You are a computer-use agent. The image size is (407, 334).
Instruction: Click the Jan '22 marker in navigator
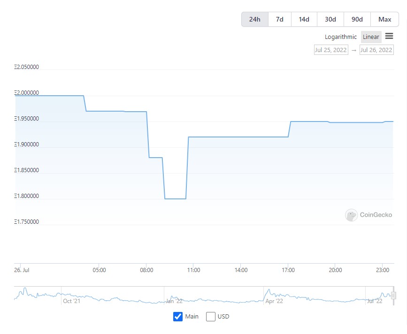click(174, 301)
